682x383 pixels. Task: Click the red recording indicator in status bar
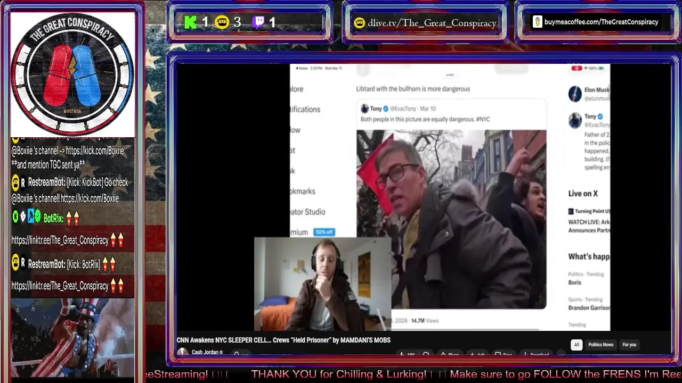point(577,68)
